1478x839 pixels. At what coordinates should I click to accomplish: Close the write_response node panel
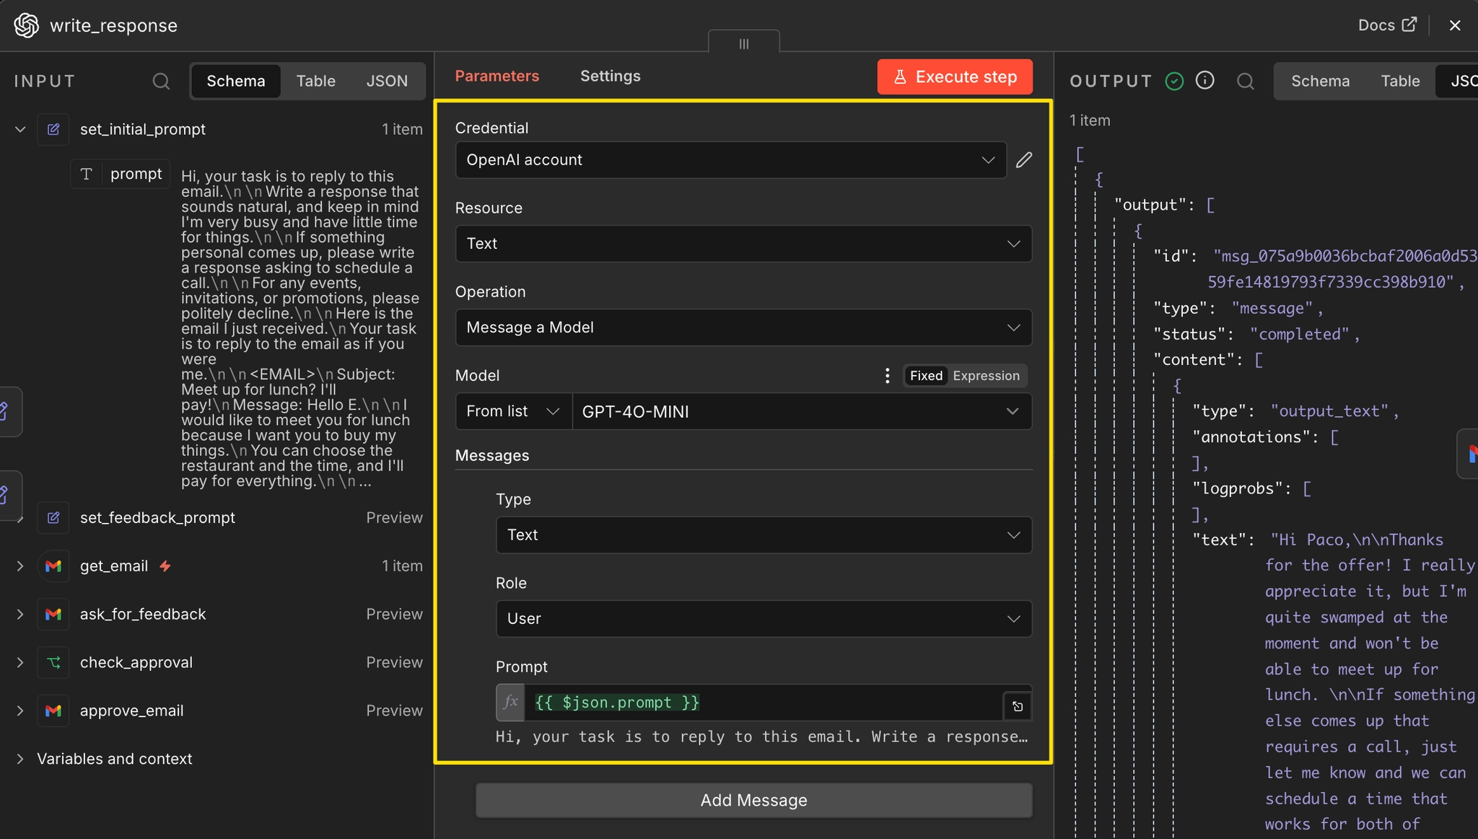(1455, 25)
